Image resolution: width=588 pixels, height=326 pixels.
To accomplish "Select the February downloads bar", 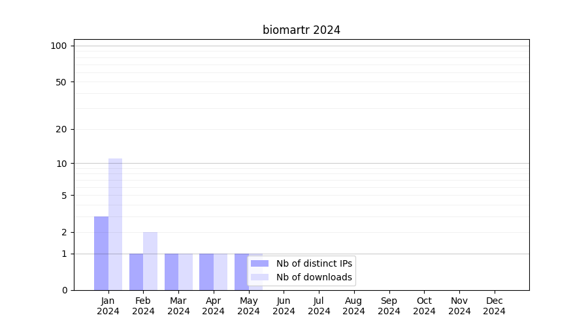I will (150, 261).
